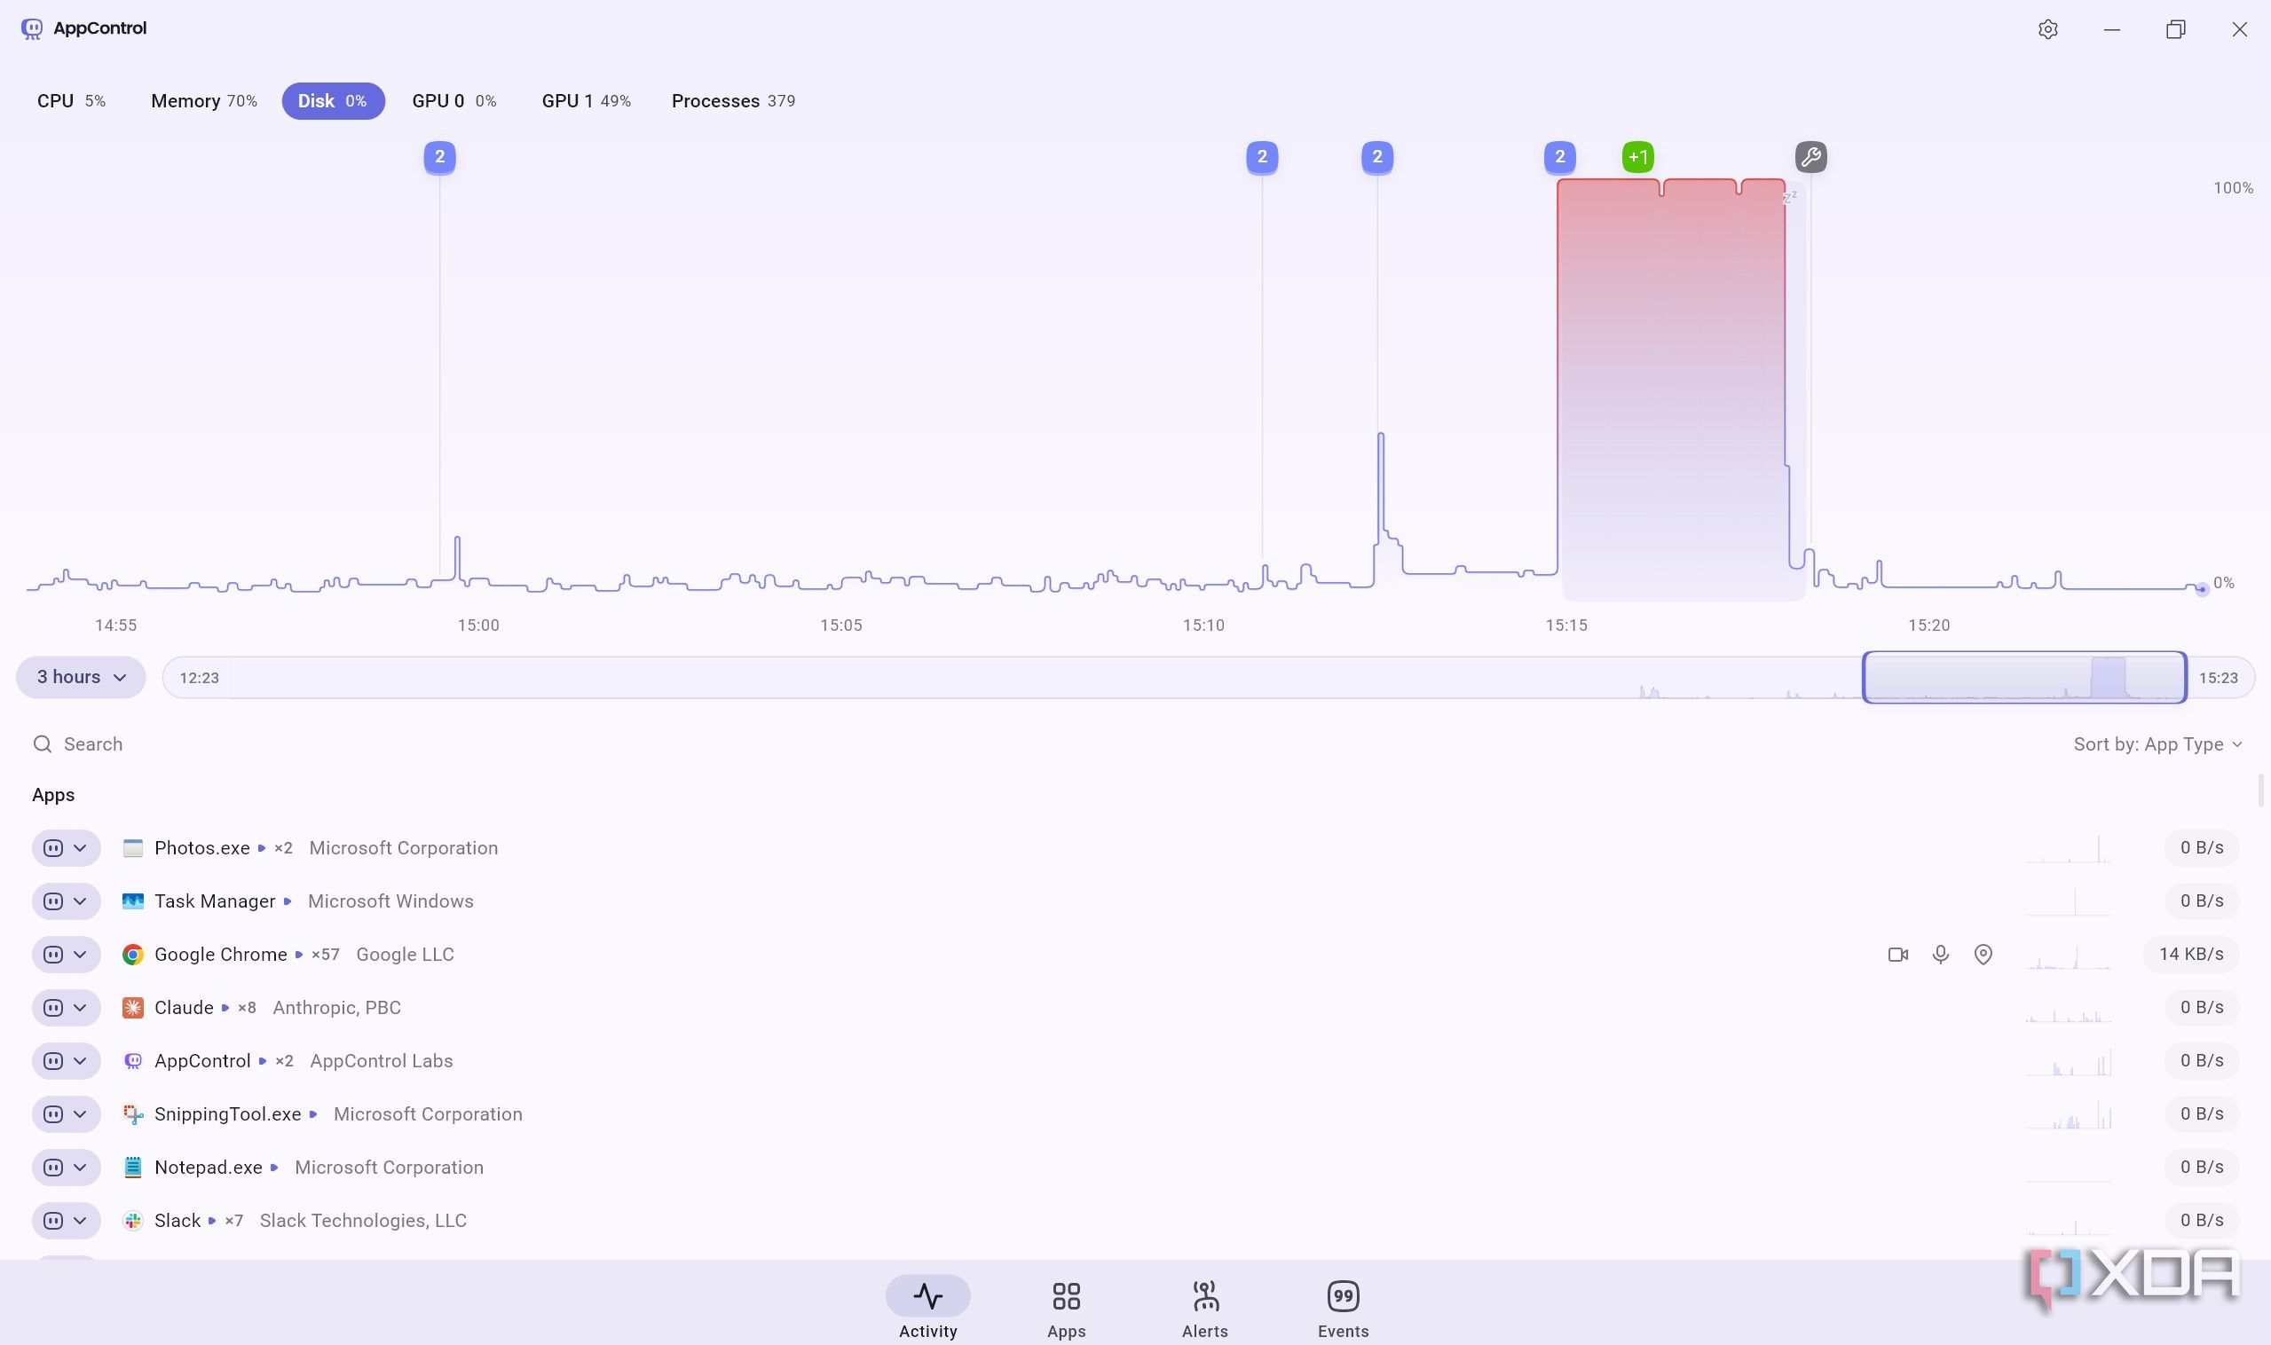2271x1345 pixels.
Task: Click the Photos.exe app icon
Action: pyautogui.click(x=133, y=848)
